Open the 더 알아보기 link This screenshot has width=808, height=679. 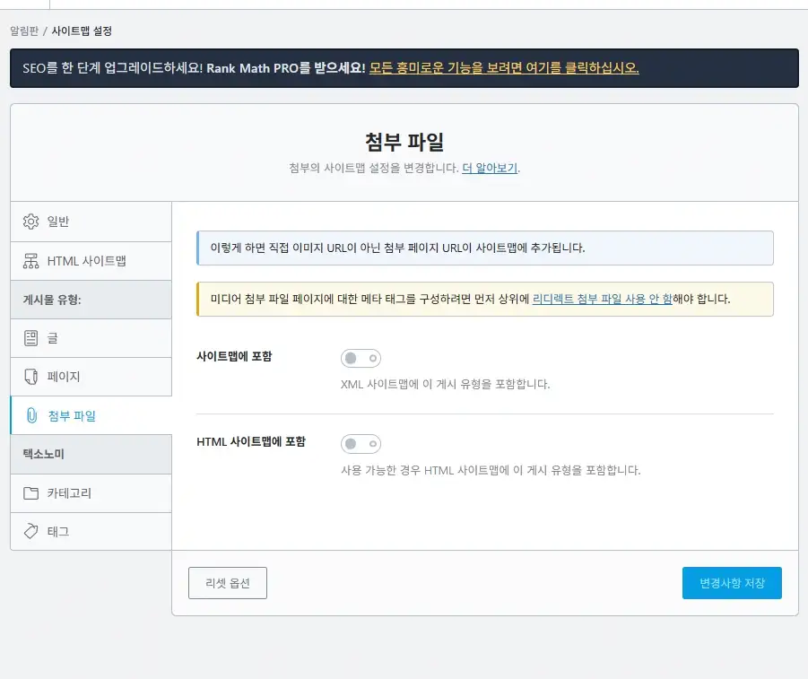tap(490, 168)
